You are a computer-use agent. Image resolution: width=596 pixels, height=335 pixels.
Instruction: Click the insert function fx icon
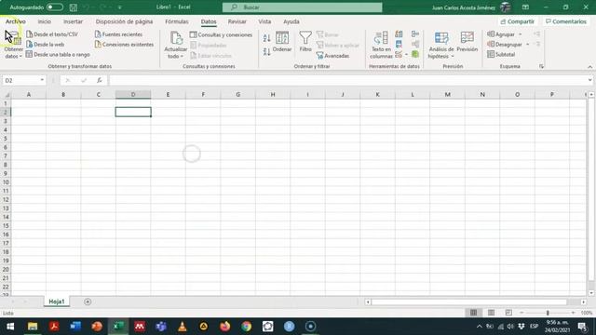(x=100, y=80)
